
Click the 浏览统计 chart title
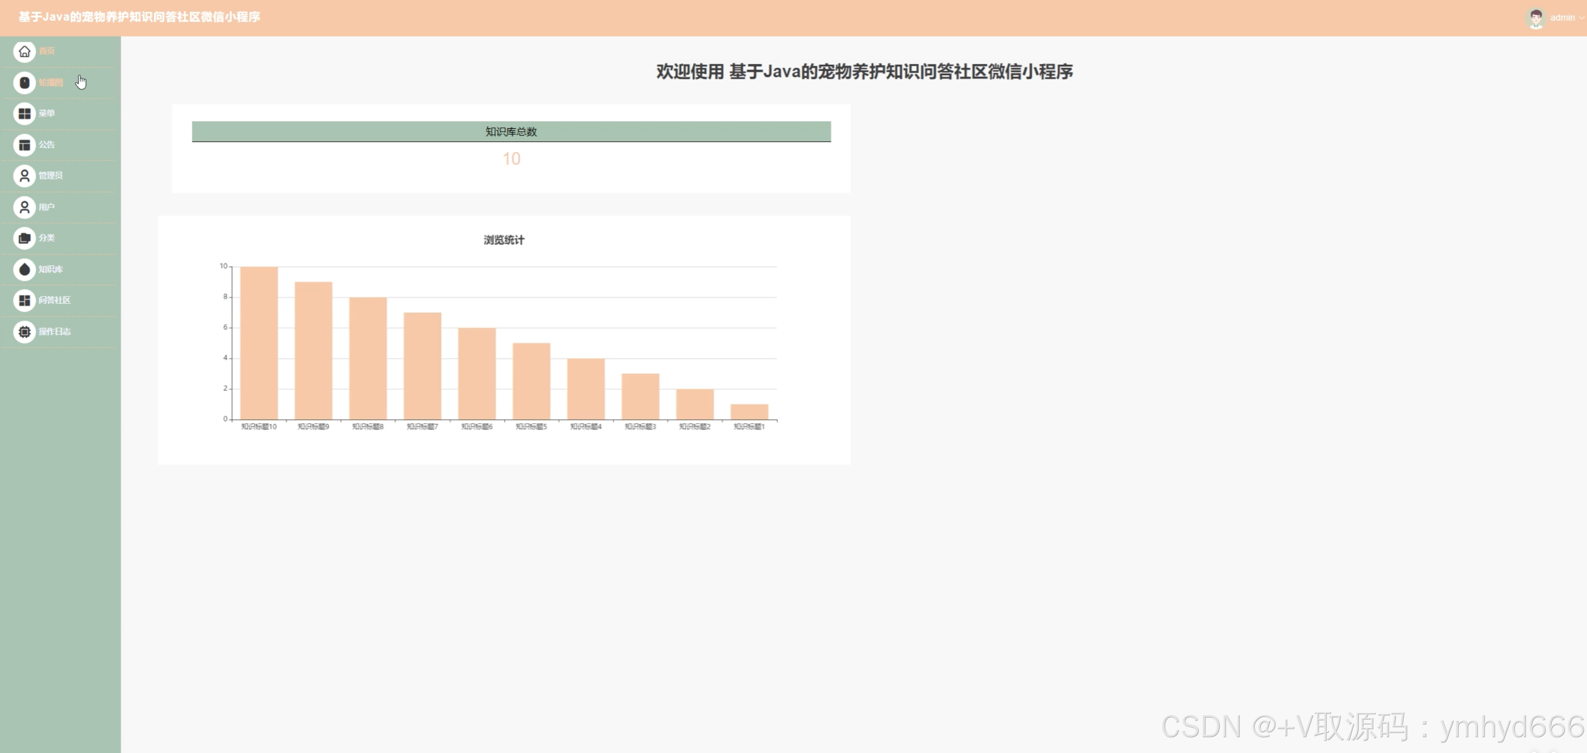(503, 240)
